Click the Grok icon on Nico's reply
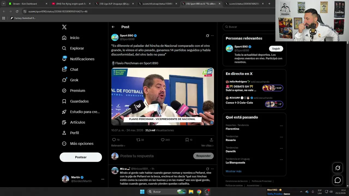This screenshot has width=349, height=196. tap(207, 169)
